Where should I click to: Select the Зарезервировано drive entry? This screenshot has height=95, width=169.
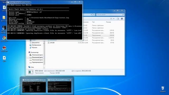pos(37,62)
